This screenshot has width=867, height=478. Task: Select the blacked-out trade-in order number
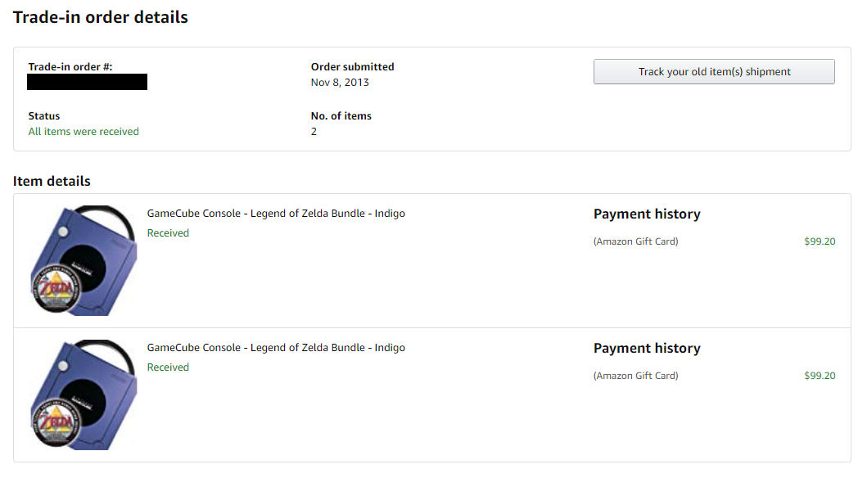(88, 82)
